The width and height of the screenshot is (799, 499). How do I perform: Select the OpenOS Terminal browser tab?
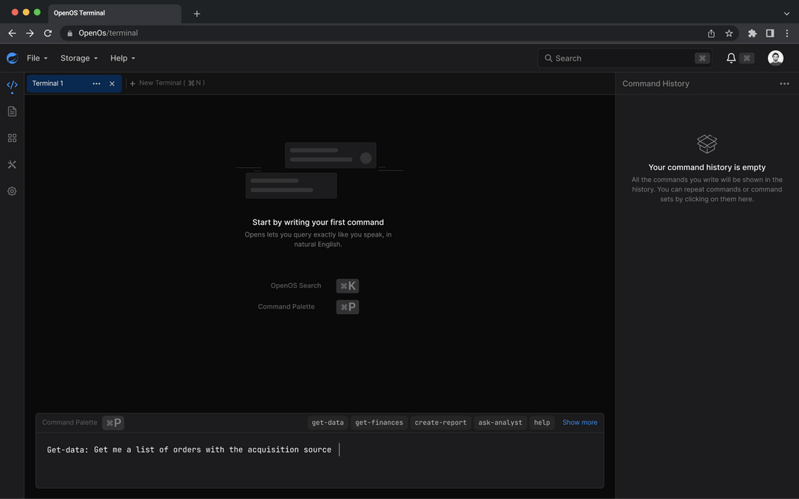click(x=115, y=13)
